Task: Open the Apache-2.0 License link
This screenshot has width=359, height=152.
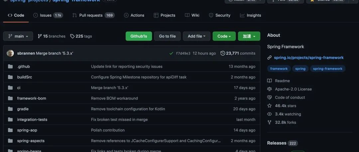Action: 293,89
